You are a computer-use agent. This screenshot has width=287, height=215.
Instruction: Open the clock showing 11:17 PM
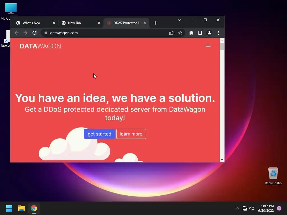click(266, 208)
